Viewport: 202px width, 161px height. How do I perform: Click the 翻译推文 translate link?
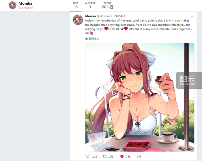[94, 39]
